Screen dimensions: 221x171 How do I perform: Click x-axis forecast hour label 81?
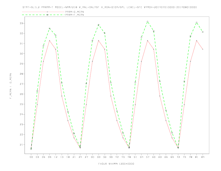197,157
